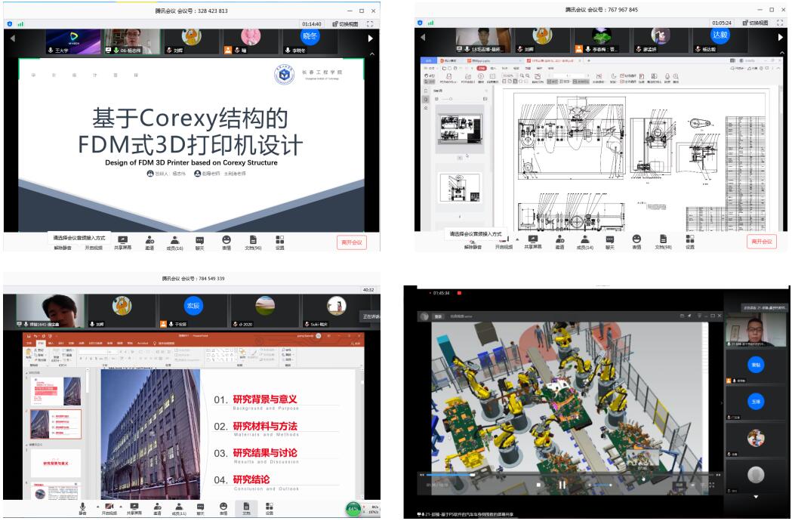The image size is (792, 521).
Task: Open Settings icon in meeting 328 423 813
Action: (x=279, y=242)
